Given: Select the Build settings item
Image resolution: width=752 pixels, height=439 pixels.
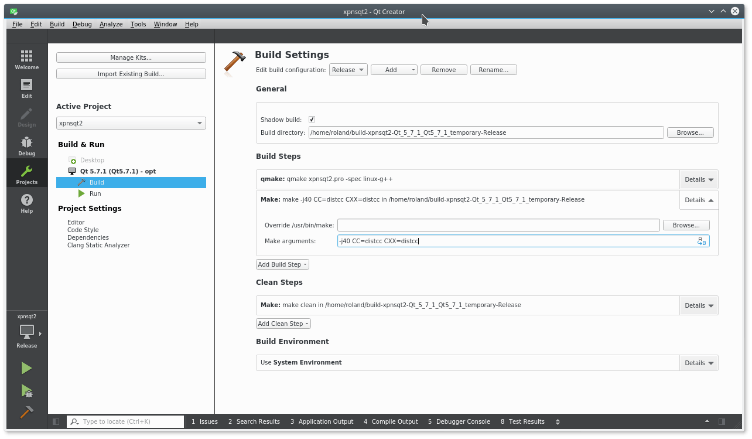Looking at the screenshot, I should (x=131, y=182).
